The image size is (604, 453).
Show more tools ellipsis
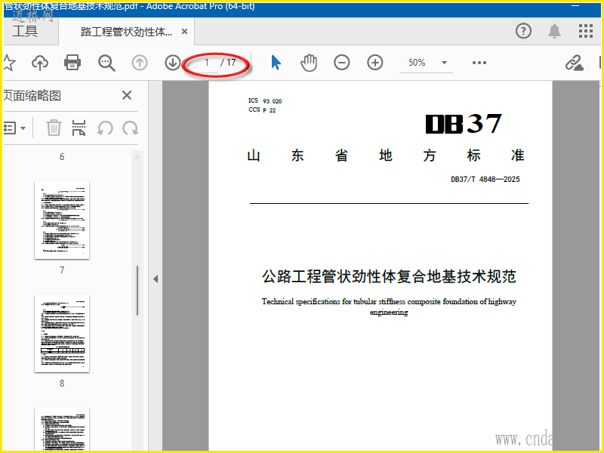point(479,63)
